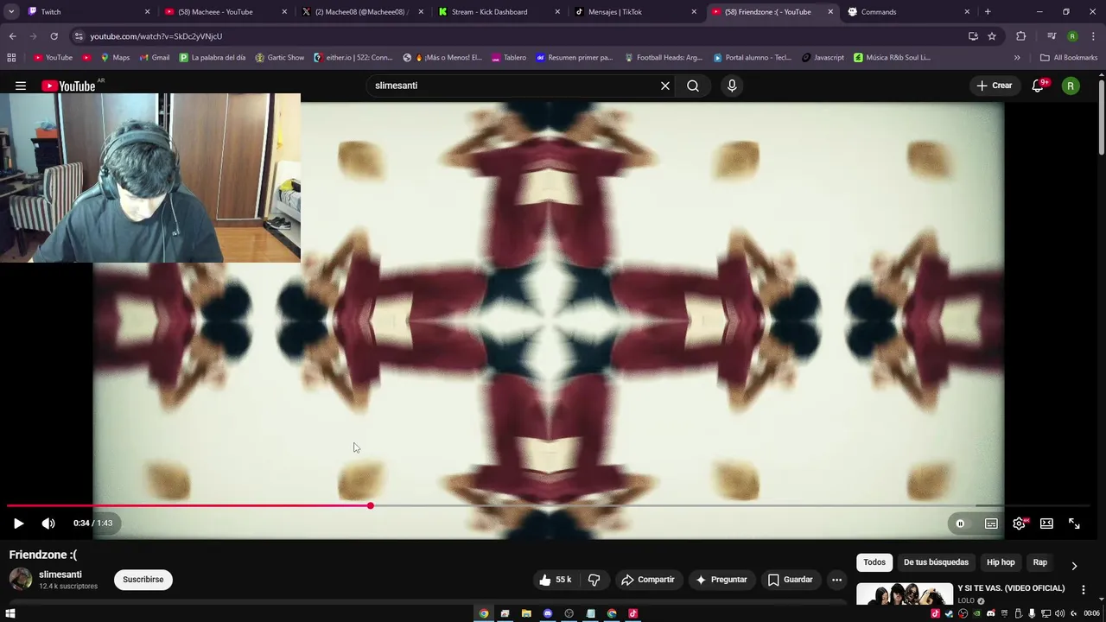Open the YouTube notifications bell
Screen dimensions: 1106x622
point(1039,86)
